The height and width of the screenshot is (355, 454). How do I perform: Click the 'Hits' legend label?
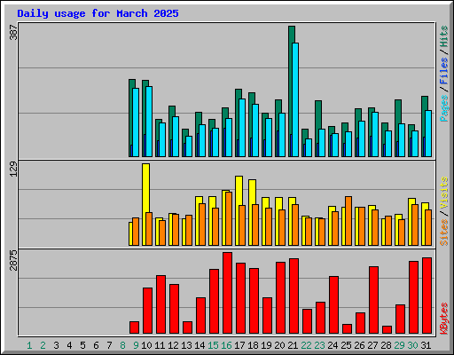444,36
